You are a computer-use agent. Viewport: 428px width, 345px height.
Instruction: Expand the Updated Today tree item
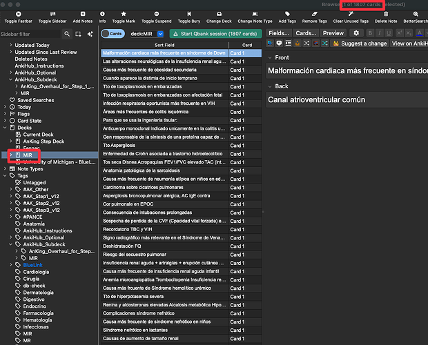(10, 45)
